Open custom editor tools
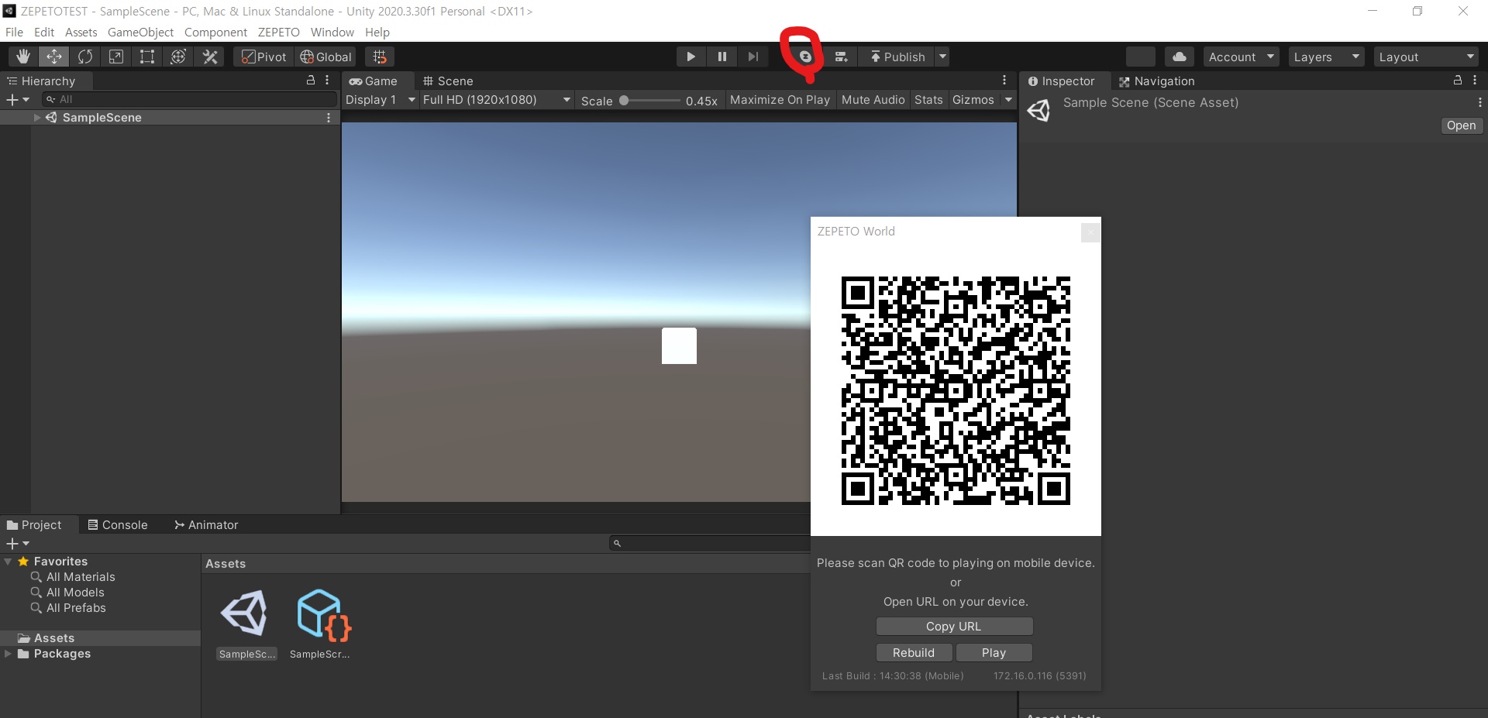1488x718 pixels. point(210,57)
